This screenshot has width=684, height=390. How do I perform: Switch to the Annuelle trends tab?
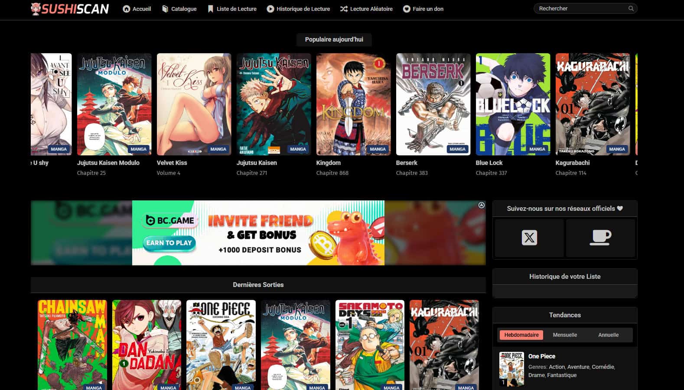608,335
